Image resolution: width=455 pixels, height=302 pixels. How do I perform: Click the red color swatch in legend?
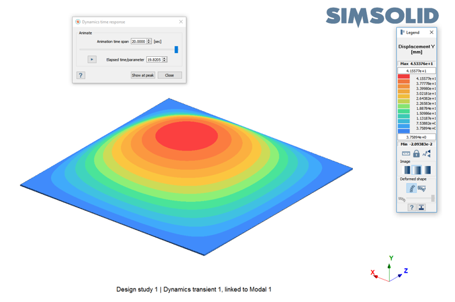click(404, 77)
